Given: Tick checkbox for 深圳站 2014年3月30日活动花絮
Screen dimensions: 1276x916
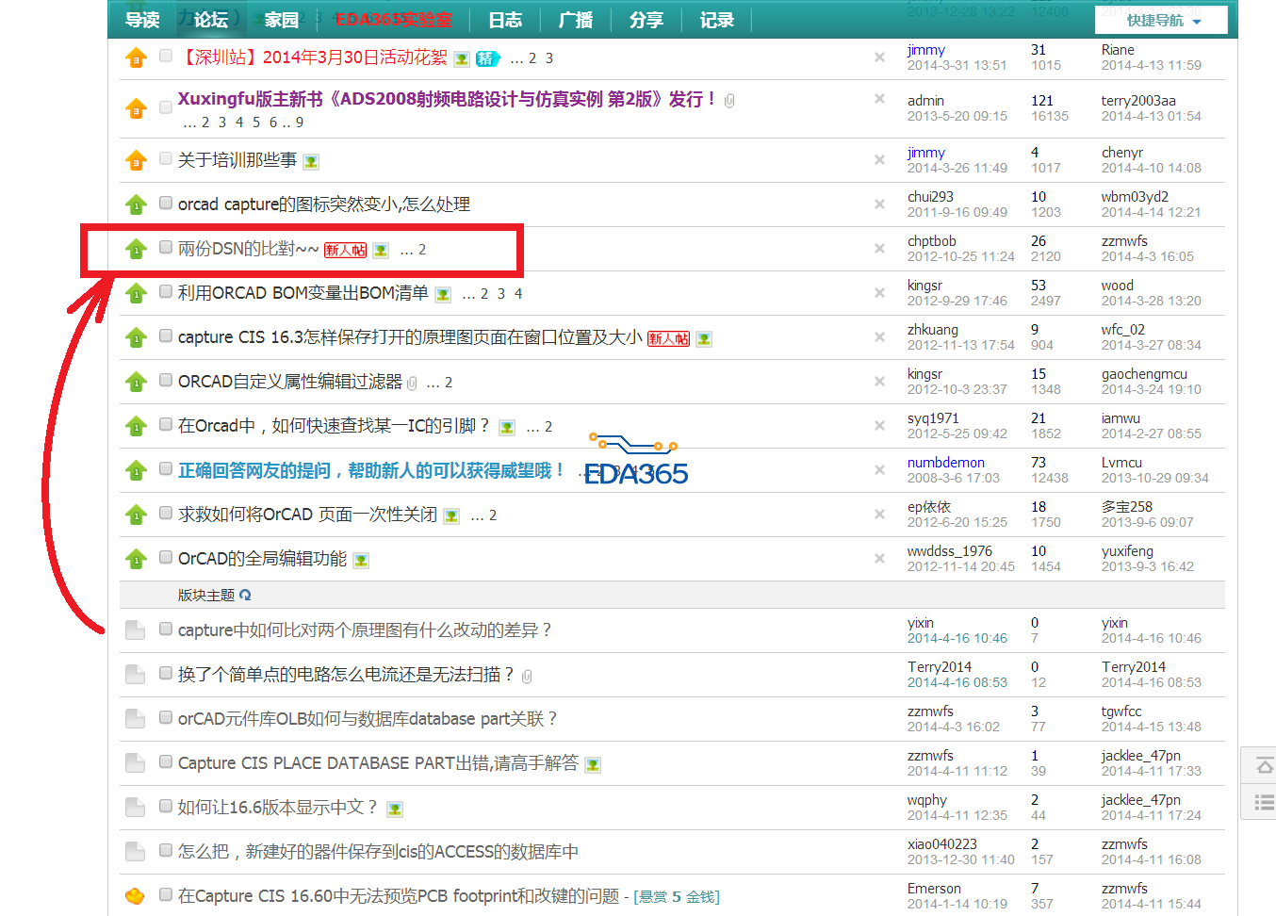Looking at the screenshot, I should pos(166,57).
